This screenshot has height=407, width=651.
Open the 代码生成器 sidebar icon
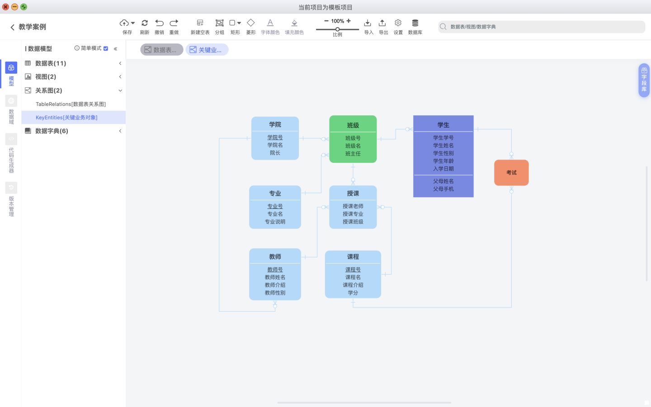11,139
